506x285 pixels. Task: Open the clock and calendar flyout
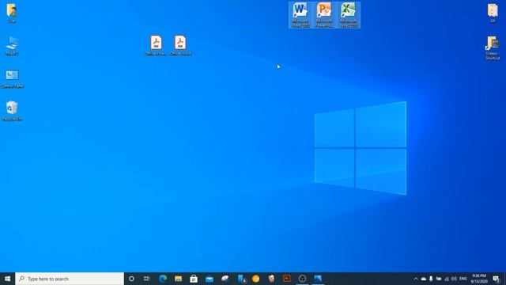[x=479, y=279]
